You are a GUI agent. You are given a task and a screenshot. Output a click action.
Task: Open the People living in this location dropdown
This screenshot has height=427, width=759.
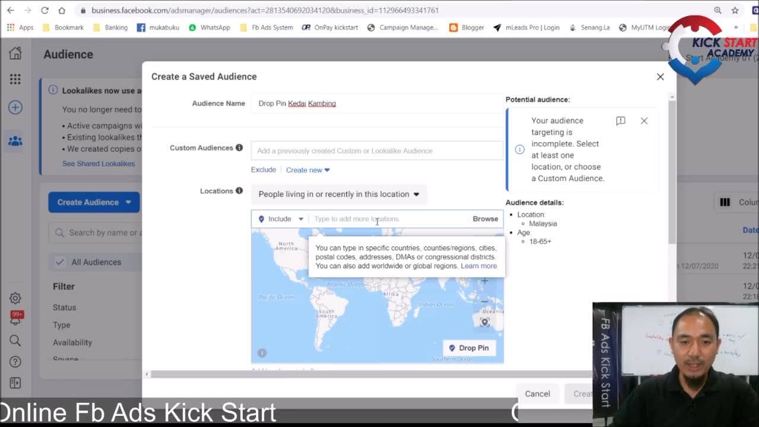339,195
